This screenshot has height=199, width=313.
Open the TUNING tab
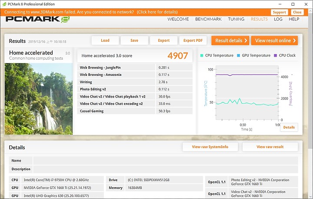click(x=236, y=19)
